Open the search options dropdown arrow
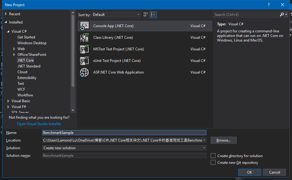The width and height of the screenshot is (292, 180). 286,14
